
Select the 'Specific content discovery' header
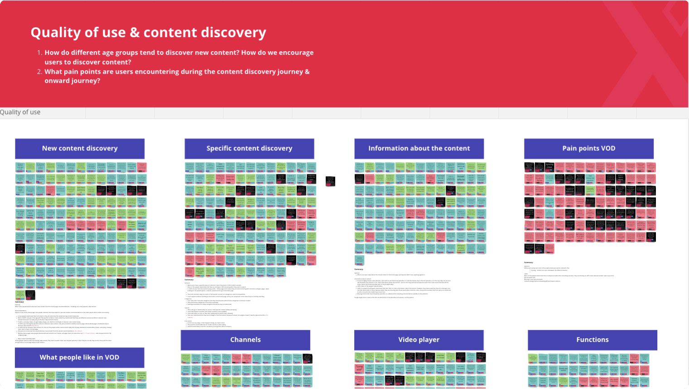[x=249, y=149]
